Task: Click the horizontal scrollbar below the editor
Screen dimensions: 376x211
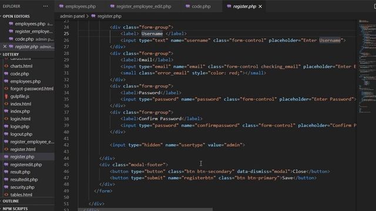Action: pos(145,209)
